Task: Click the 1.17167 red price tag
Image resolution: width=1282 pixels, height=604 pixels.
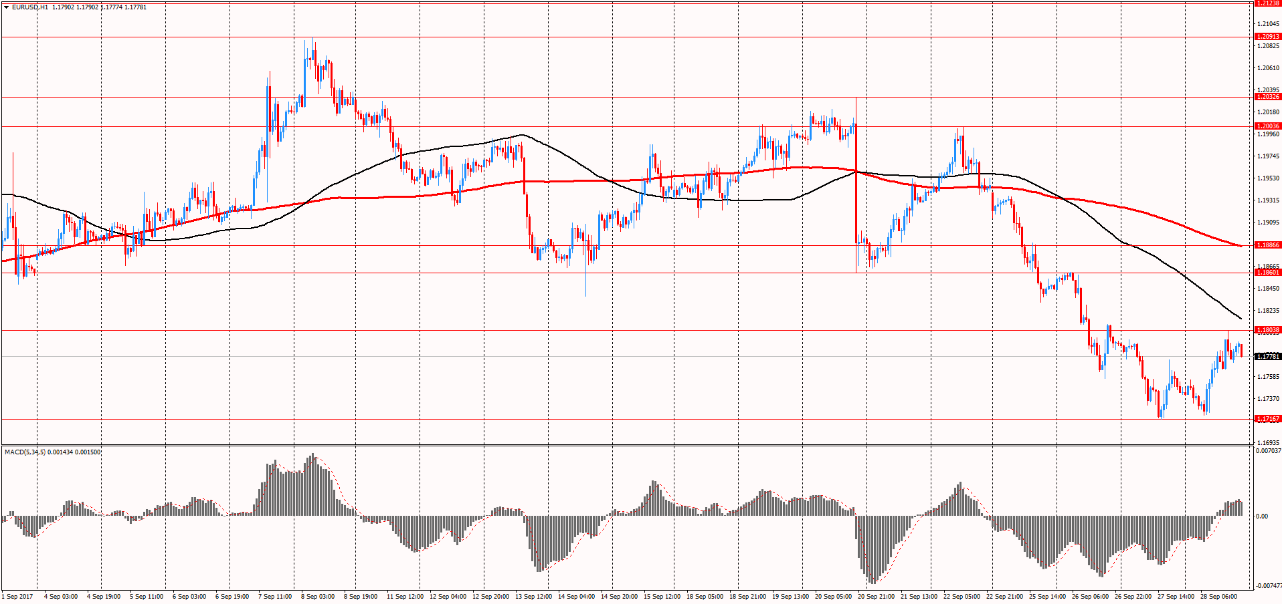Action: (x=1267, y=419)
